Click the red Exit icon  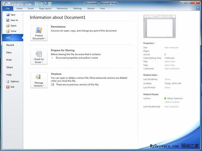[8, 87]
